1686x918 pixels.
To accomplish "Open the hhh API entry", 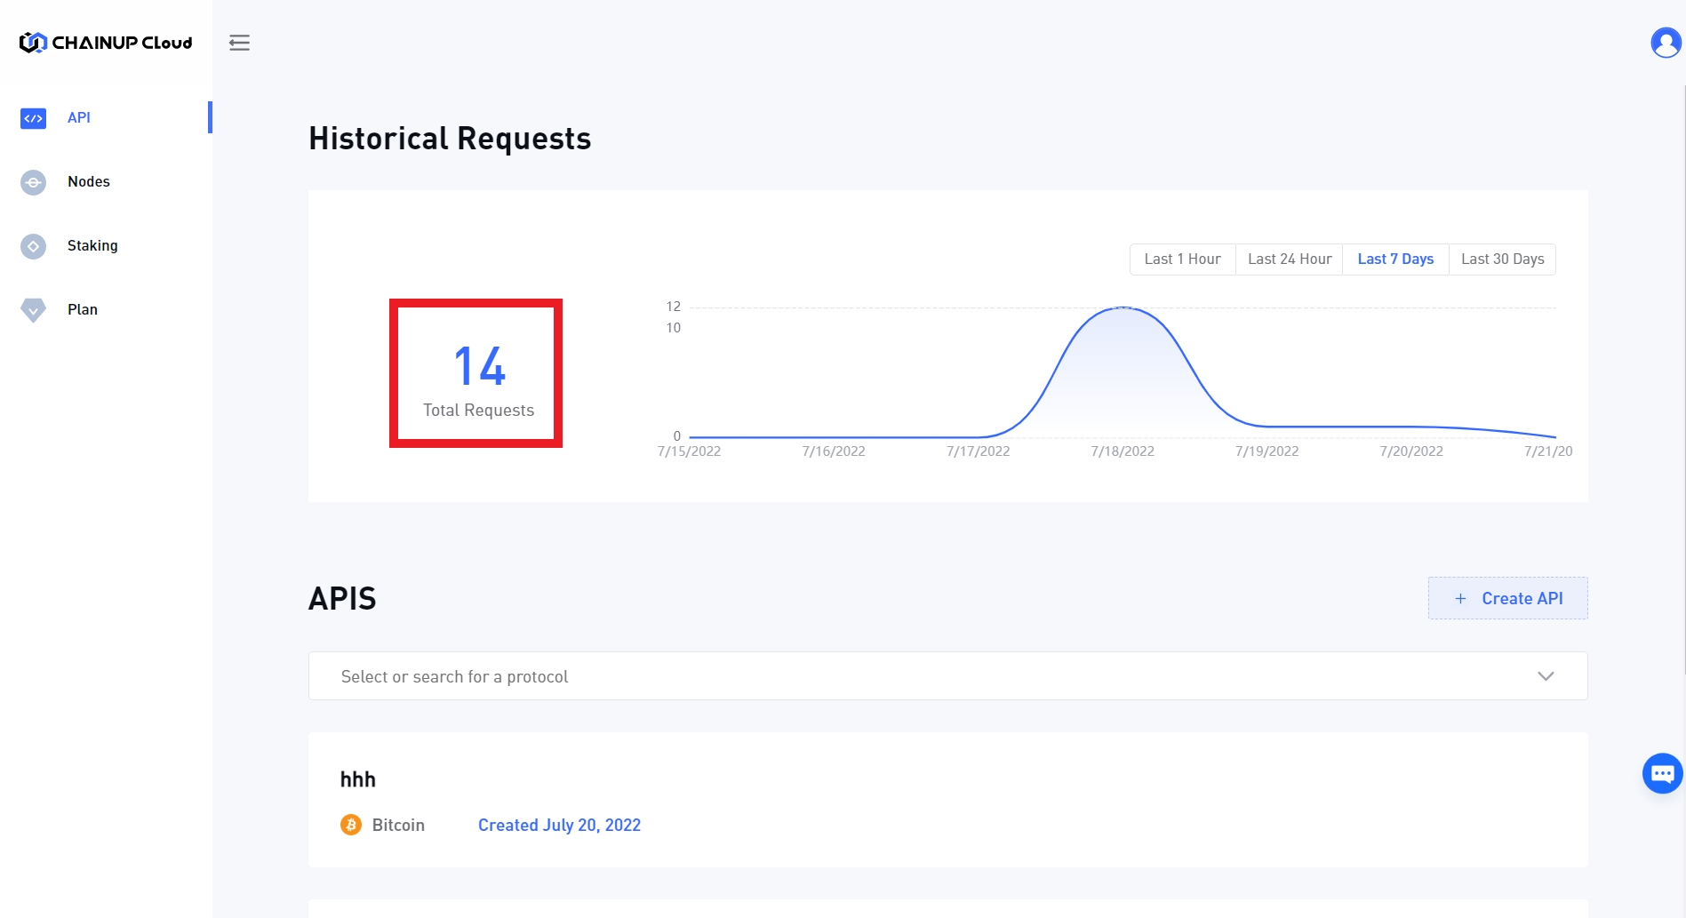I will [358, 779].
